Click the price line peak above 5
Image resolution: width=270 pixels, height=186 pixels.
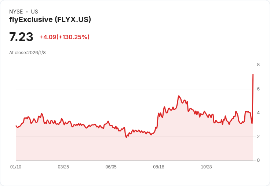(179, 96)
